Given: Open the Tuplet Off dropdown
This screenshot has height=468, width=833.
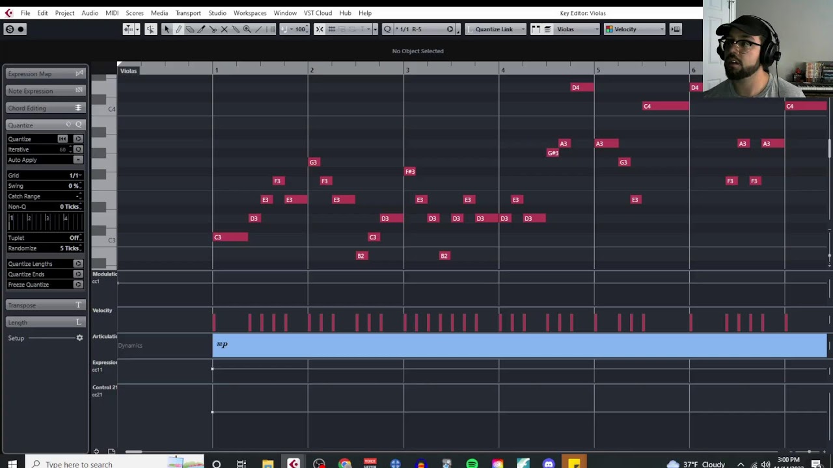Looking at the screenshot, I should [75, 238].
